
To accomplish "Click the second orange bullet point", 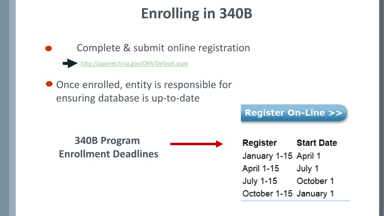I will pos(49,84).
